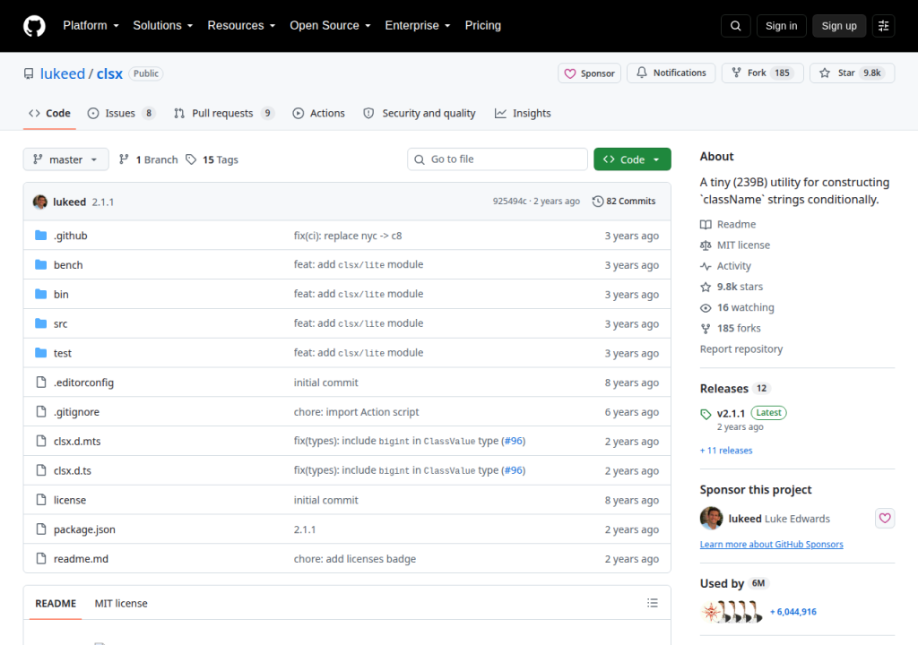The width and height of the screenshot is (918, 645).
Task: Click the 9.8k stars link in About
Action: tap(740, 287)
